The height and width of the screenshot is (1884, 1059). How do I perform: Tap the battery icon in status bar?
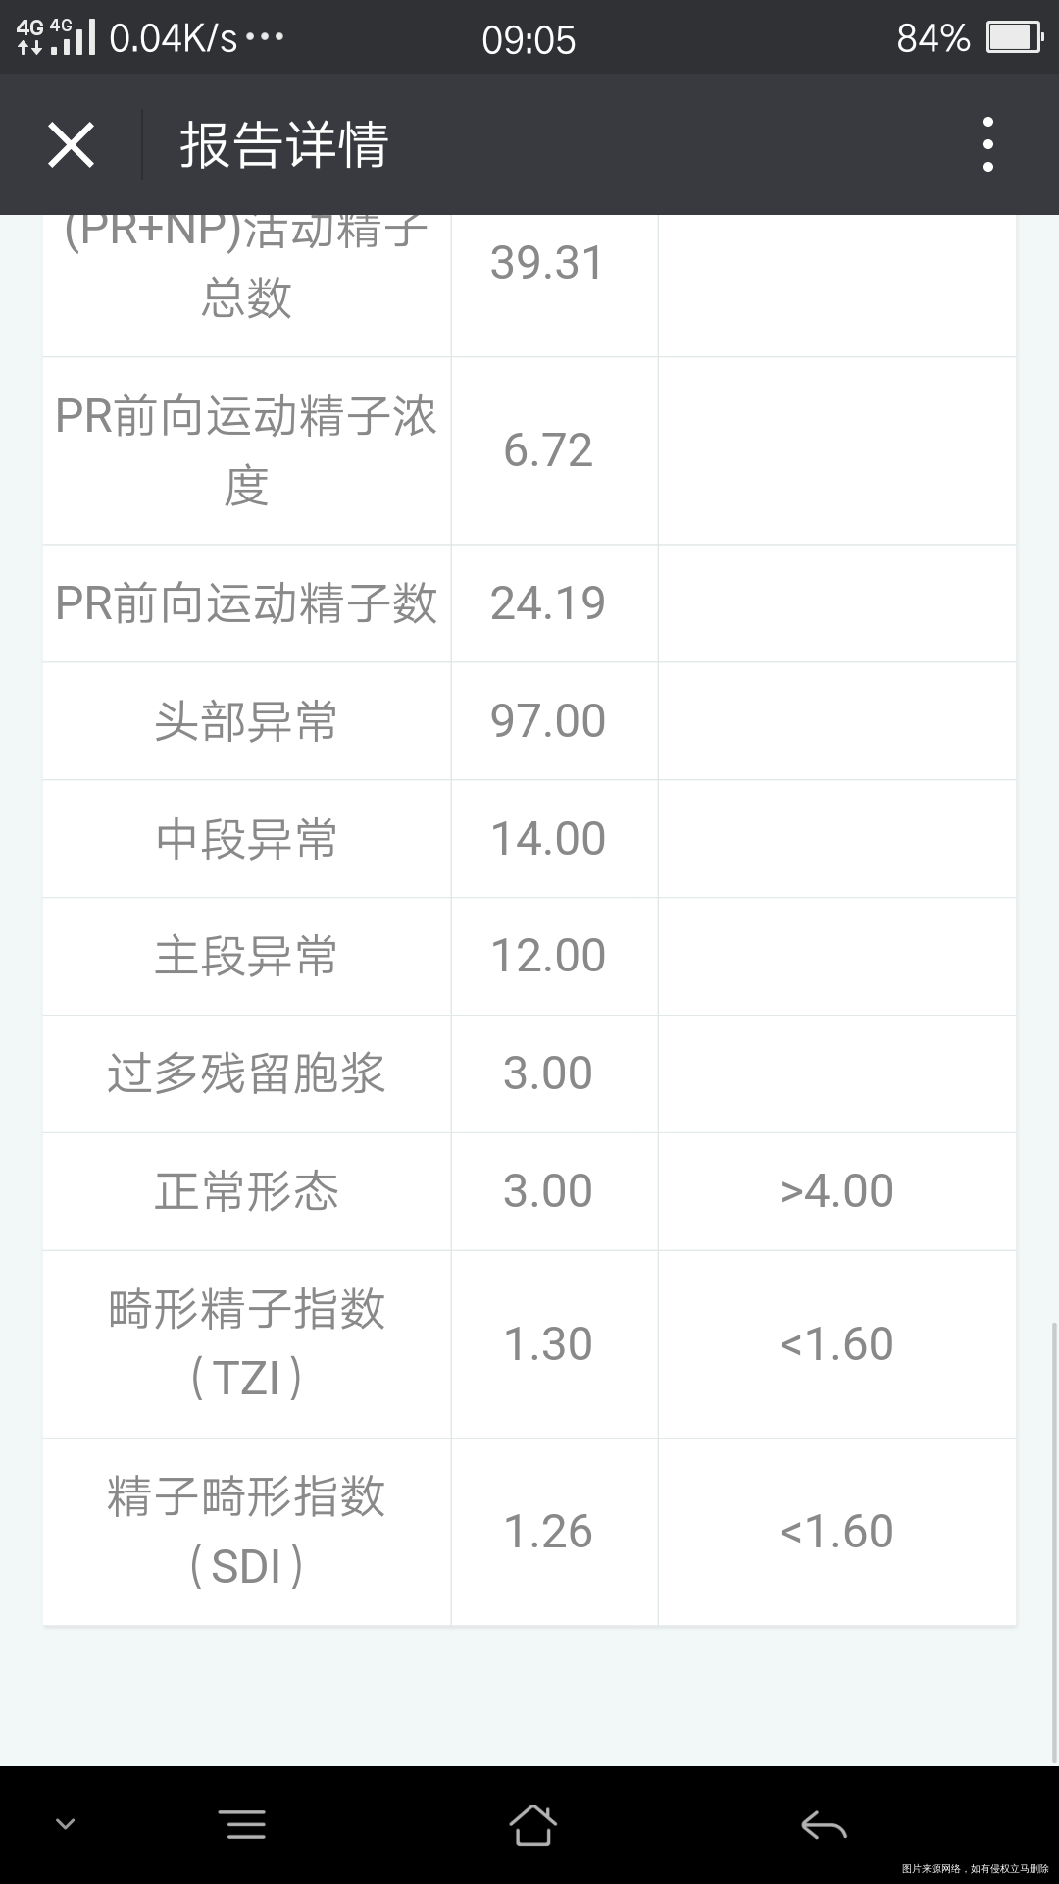[1013, 38]
